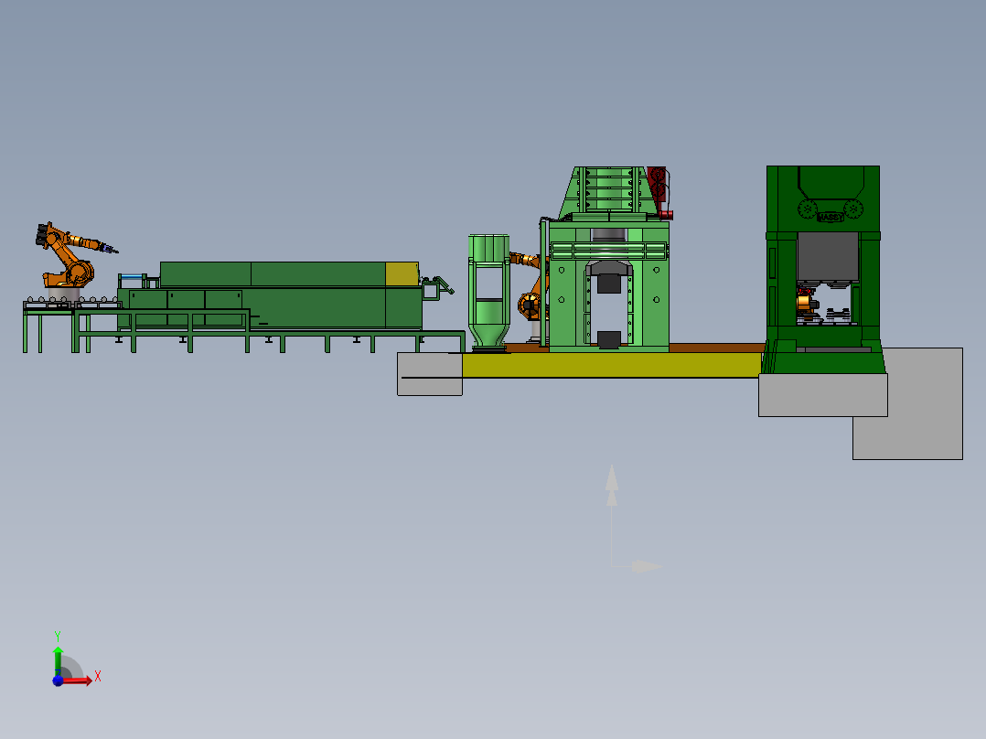Select the yellow end section of the furnace
986x739 pixels.
(402, 274)
